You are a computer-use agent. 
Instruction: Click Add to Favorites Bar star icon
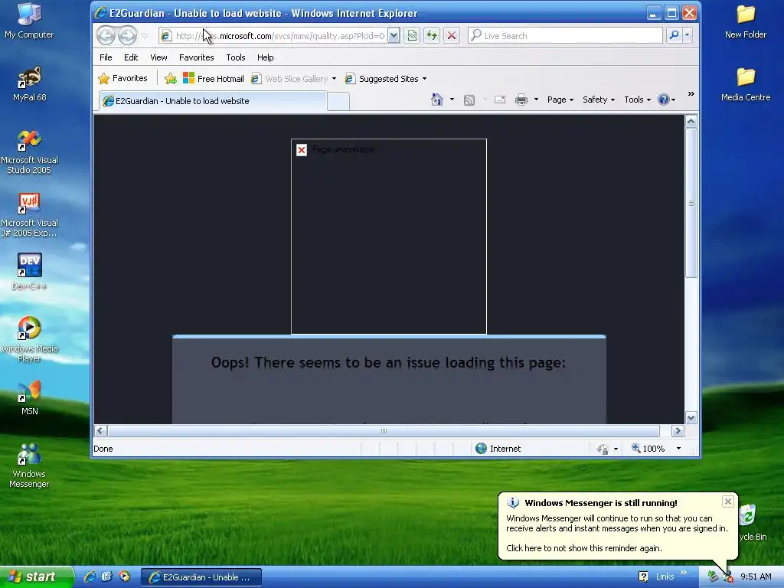[171, 79]
